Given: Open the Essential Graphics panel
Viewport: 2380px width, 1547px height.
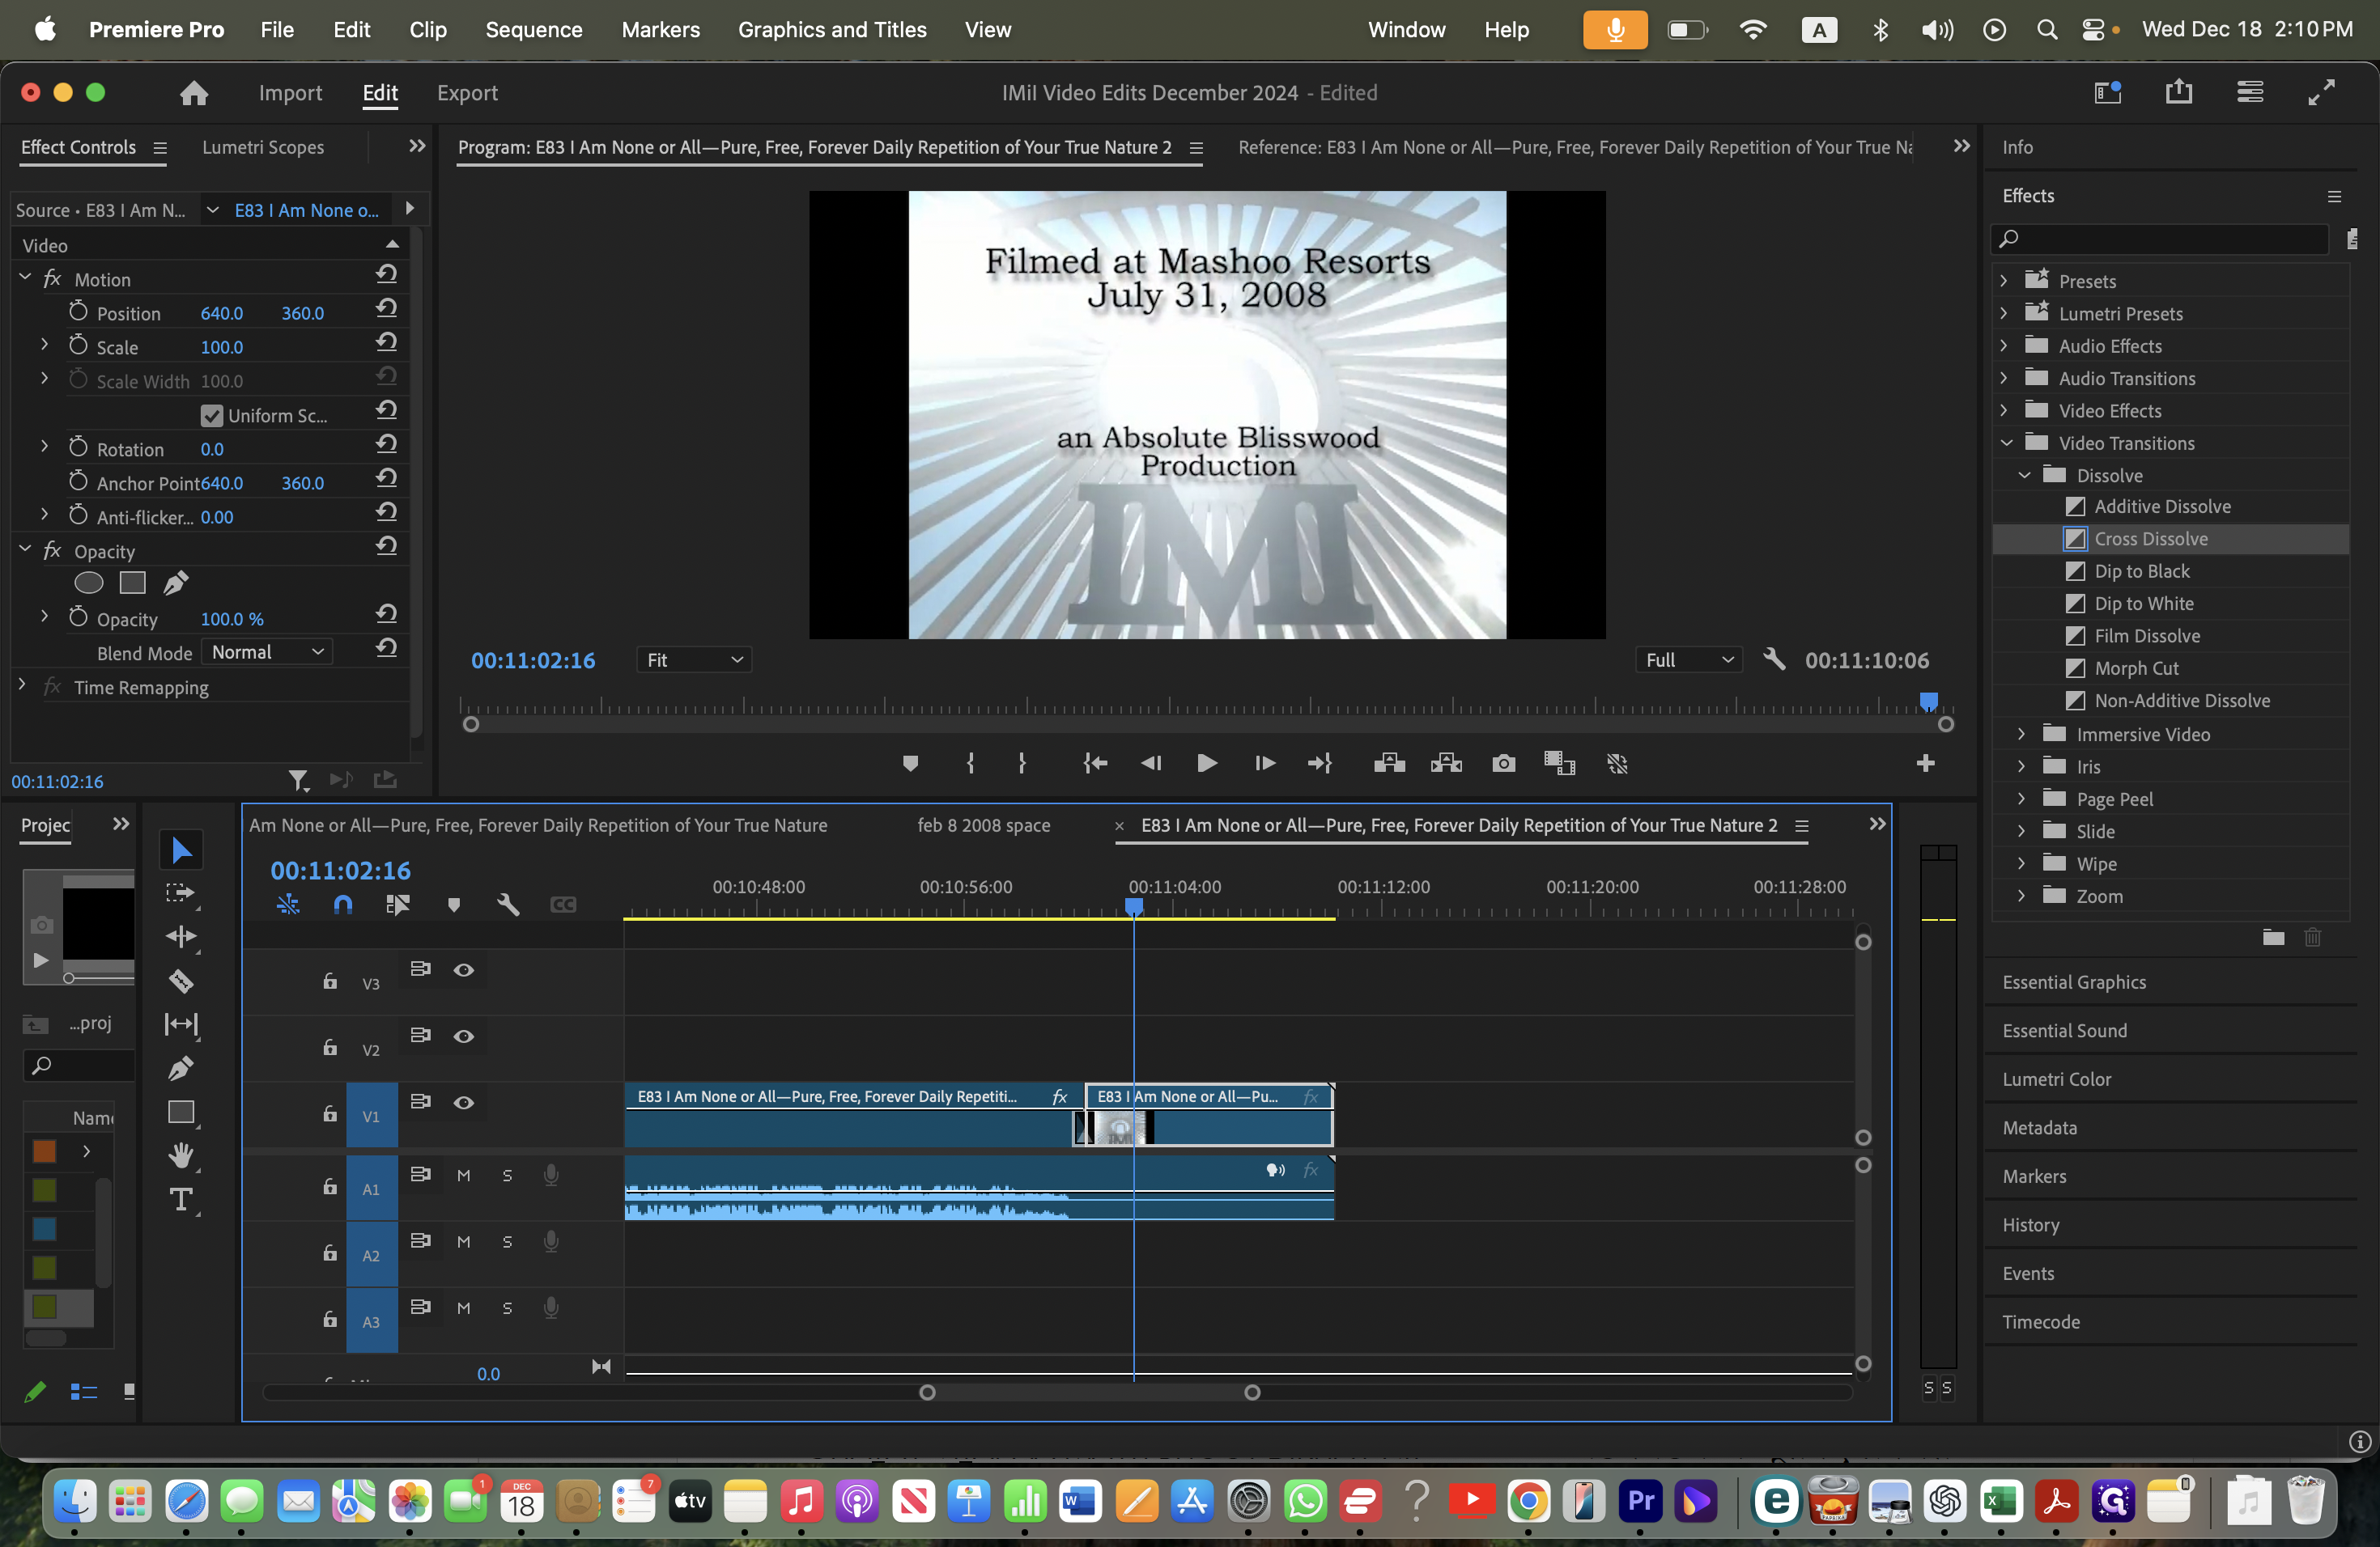Looking at the screenshot, I should coord(2074,982).
